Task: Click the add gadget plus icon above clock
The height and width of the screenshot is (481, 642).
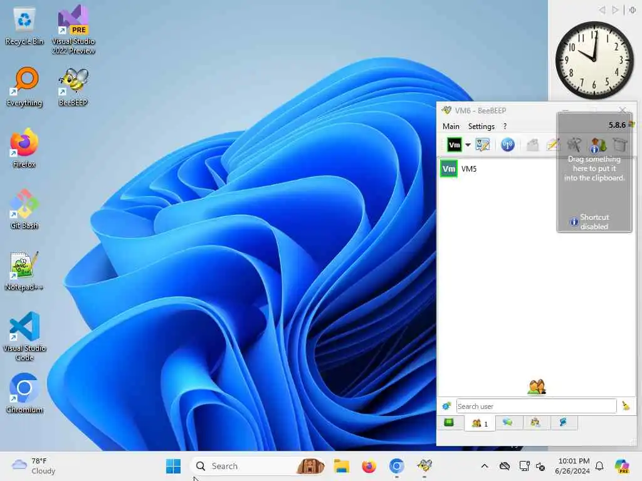Action: (x=632, y=10)
